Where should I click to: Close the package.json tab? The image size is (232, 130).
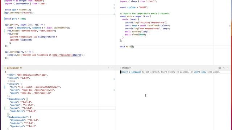(x=108, y=68)
